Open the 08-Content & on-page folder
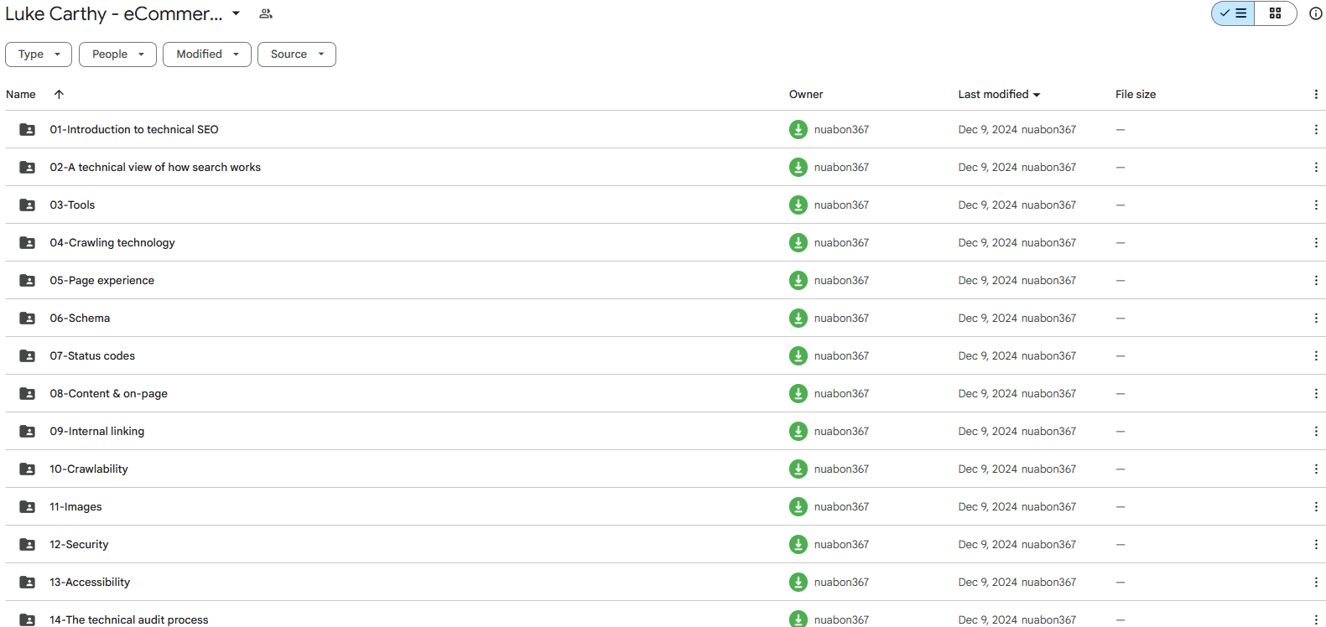 click(x=108, y=394)
